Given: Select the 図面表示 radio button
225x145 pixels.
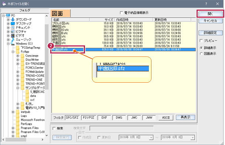Looking at the screenshot, I should 201,53.
